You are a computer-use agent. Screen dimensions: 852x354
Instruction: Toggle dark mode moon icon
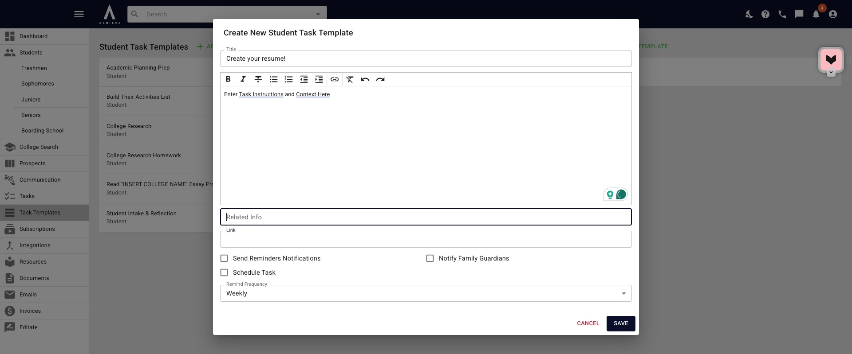(749, 14)
